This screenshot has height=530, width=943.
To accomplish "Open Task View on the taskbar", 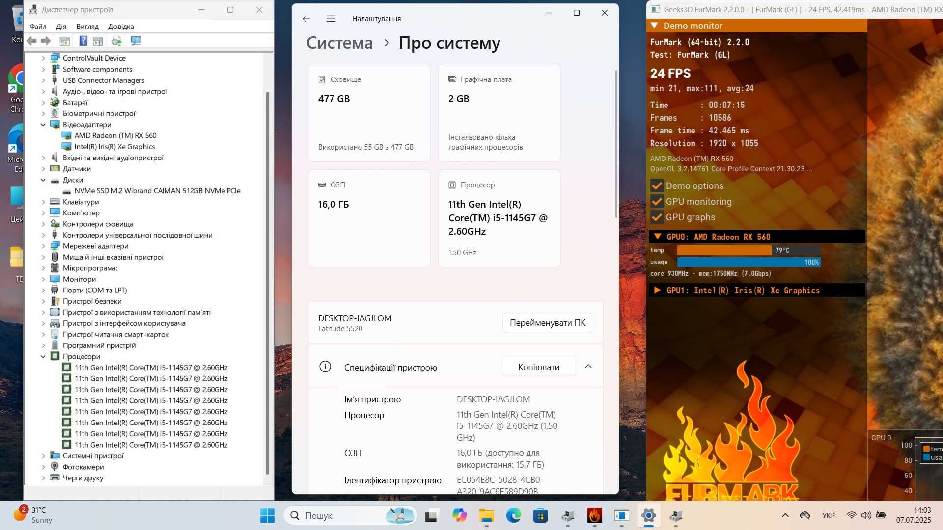I will click(x=431, y=515).
